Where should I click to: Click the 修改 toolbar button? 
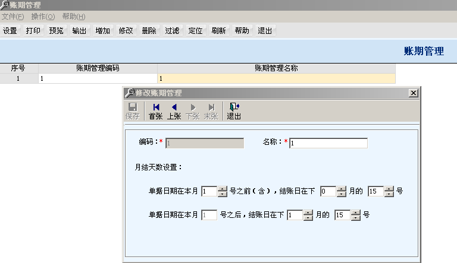pos(126,30)
